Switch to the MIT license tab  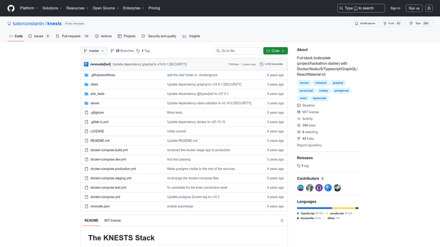coord(113,221)
